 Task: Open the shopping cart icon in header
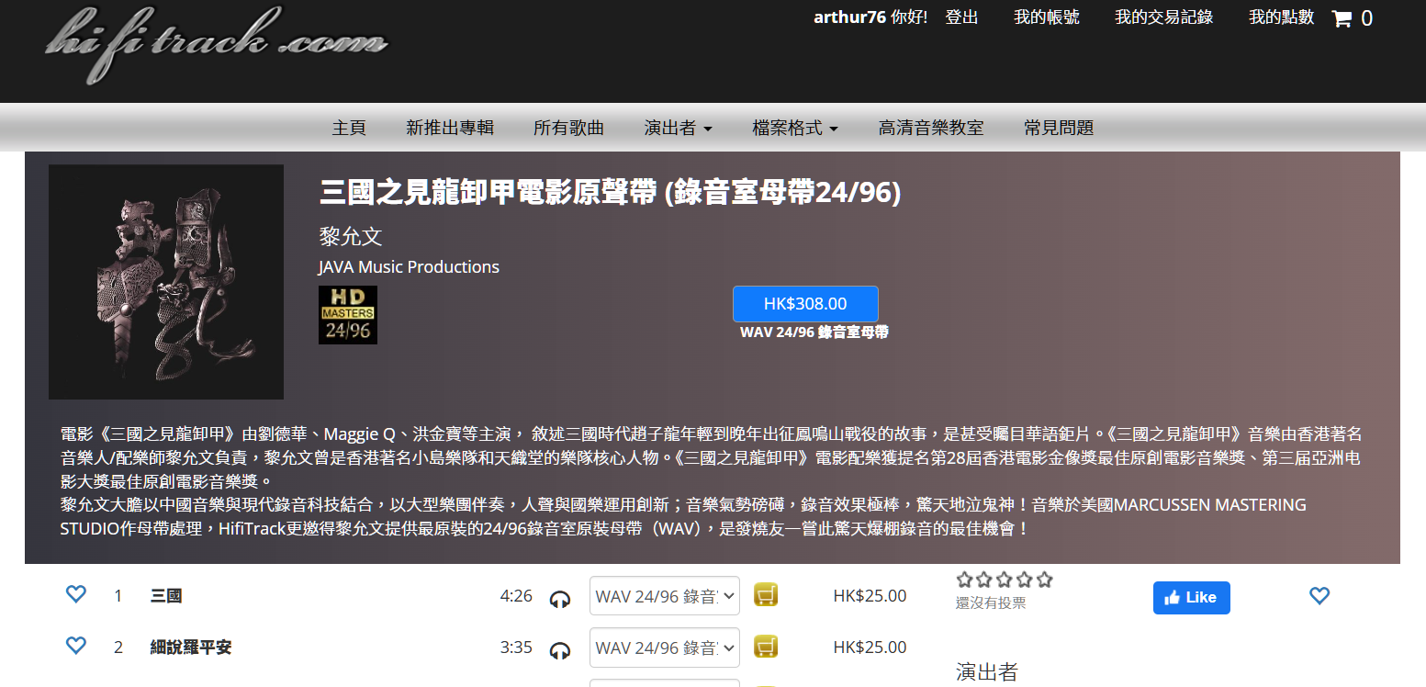click(1342, 18)
